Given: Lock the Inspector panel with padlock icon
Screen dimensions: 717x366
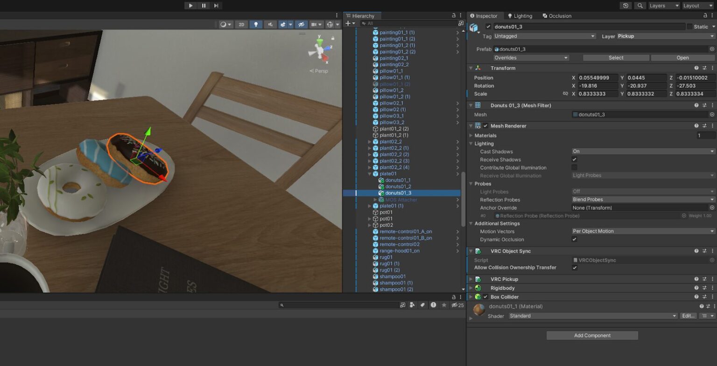Looking at the screenshot, I should (x=705, y=16).
